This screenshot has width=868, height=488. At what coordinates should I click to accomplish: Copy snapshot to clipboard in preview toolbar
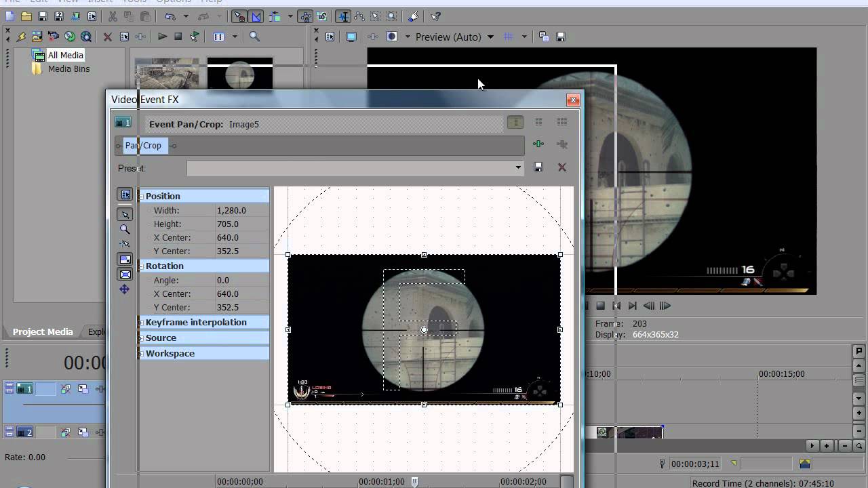[544, 37]
